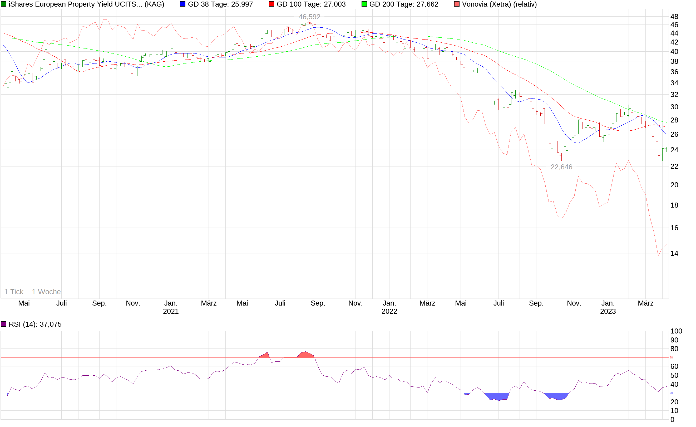Select the iShares European Property Yield label
This screenshot has width=696, height=427.
86,4
